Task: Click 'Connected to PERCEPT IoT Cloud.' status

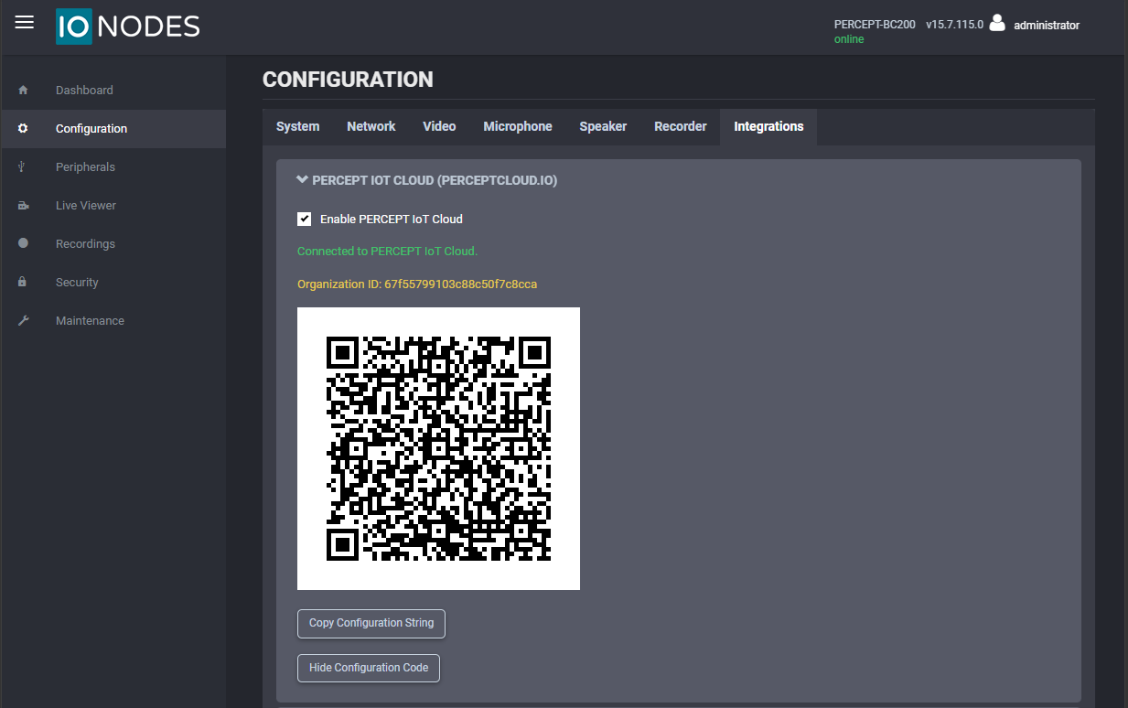Action: coord(387,252)
